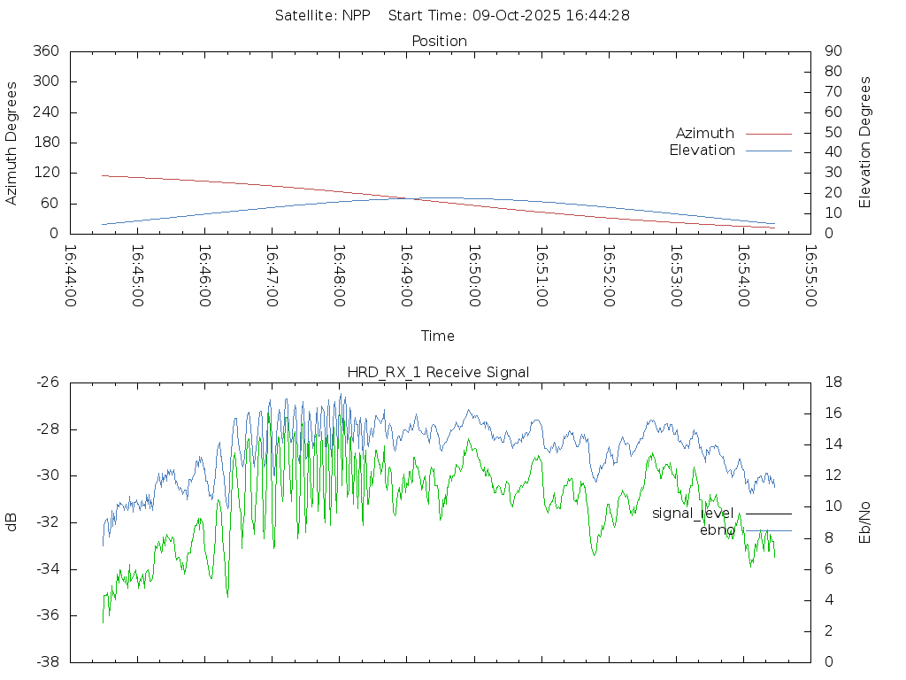
Task: Select the Azimuth legend label
Action: click(704, 134)
